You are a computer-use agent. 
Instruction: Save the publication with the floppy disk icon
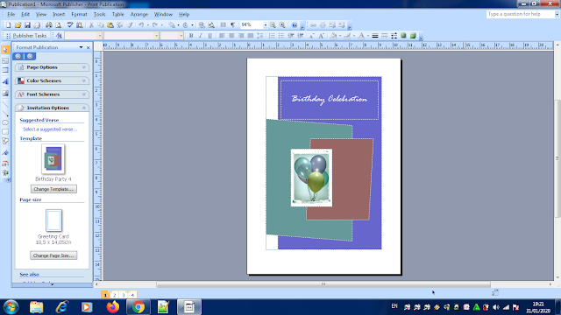pyautogui.click(x=27, y=25)
